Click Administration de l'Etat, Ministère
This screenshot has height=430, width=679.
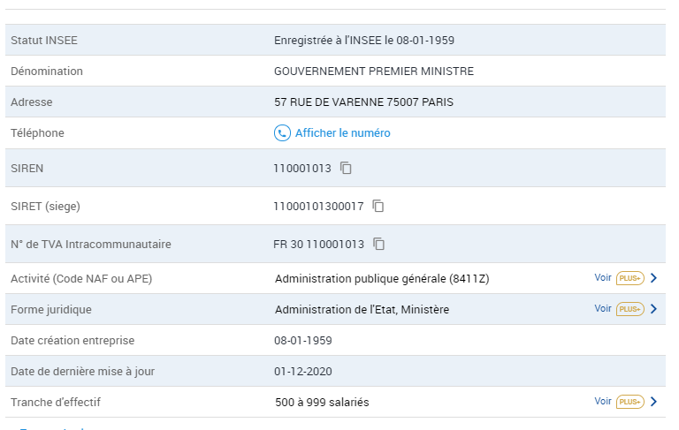click(362, 309)
